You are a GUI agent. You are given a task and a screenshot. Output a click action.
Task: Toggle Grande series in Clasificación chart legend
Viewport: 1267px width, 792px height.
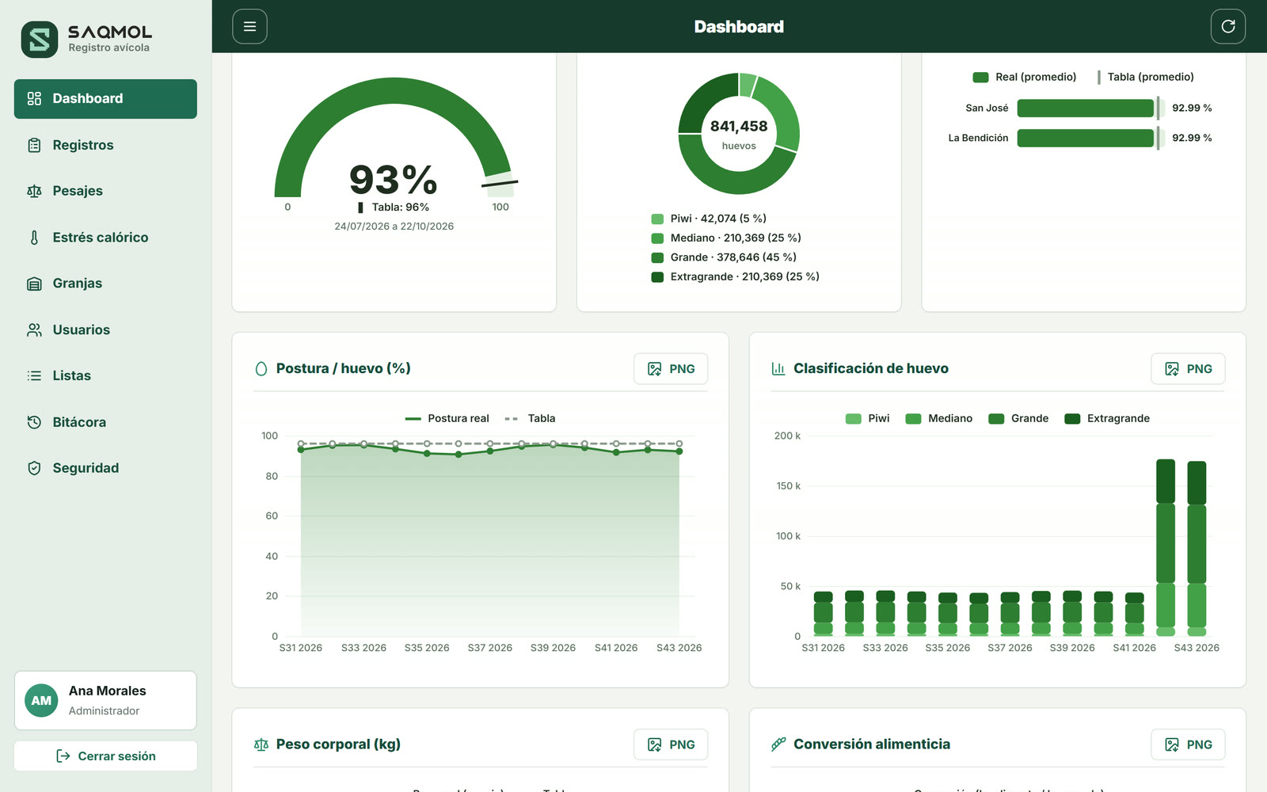pos(1018,418)
